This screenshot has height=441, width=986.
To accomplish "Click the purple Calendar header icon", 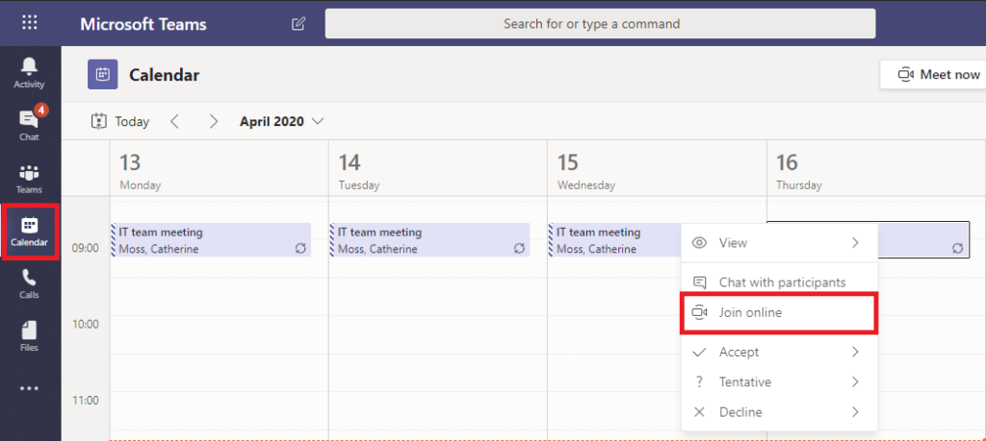I will click(x=102, y=75).
